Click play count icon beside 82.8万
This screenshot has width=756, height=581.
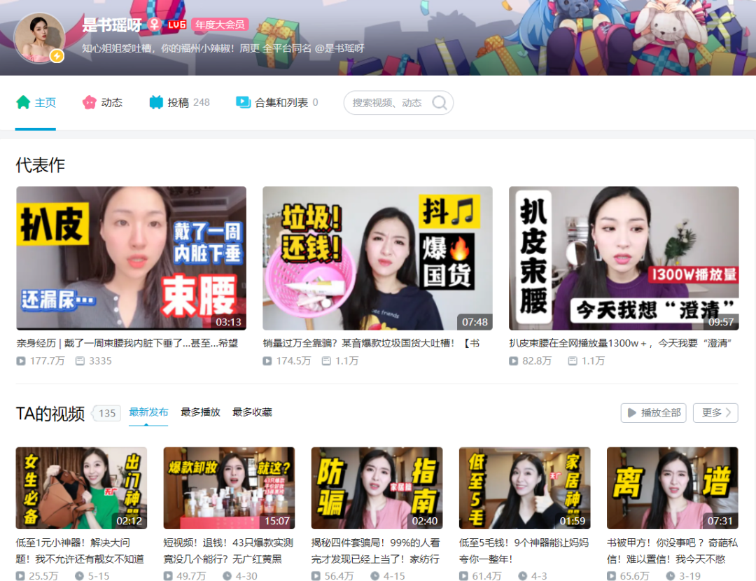[514, 360]
